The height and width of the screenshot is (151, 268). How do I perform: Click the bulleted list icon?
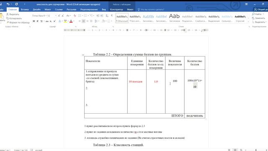tap(80, 16)
